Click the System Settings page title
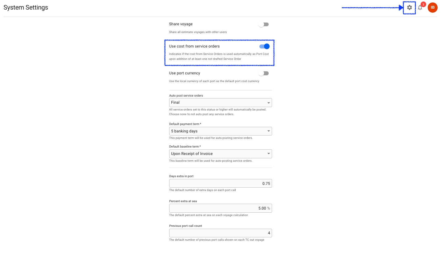 [x=26, y=7]
